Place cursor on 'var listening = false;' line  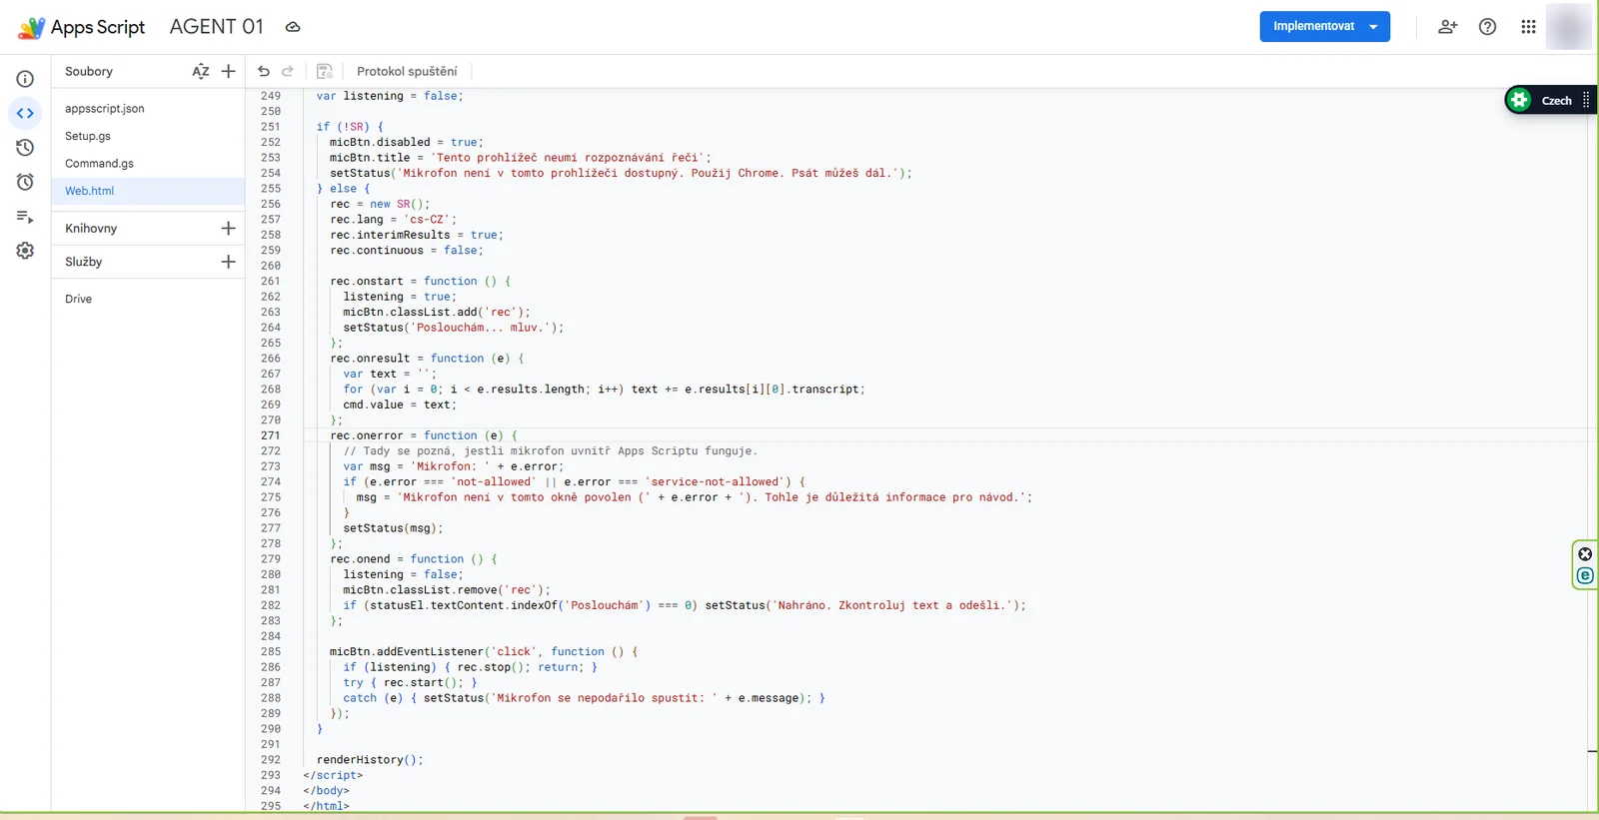(x=390, y=96)
